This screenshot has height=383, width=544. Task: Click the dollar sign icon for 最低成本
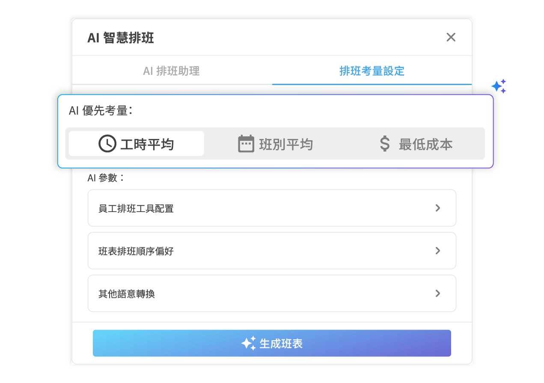[x=384, y=144]
